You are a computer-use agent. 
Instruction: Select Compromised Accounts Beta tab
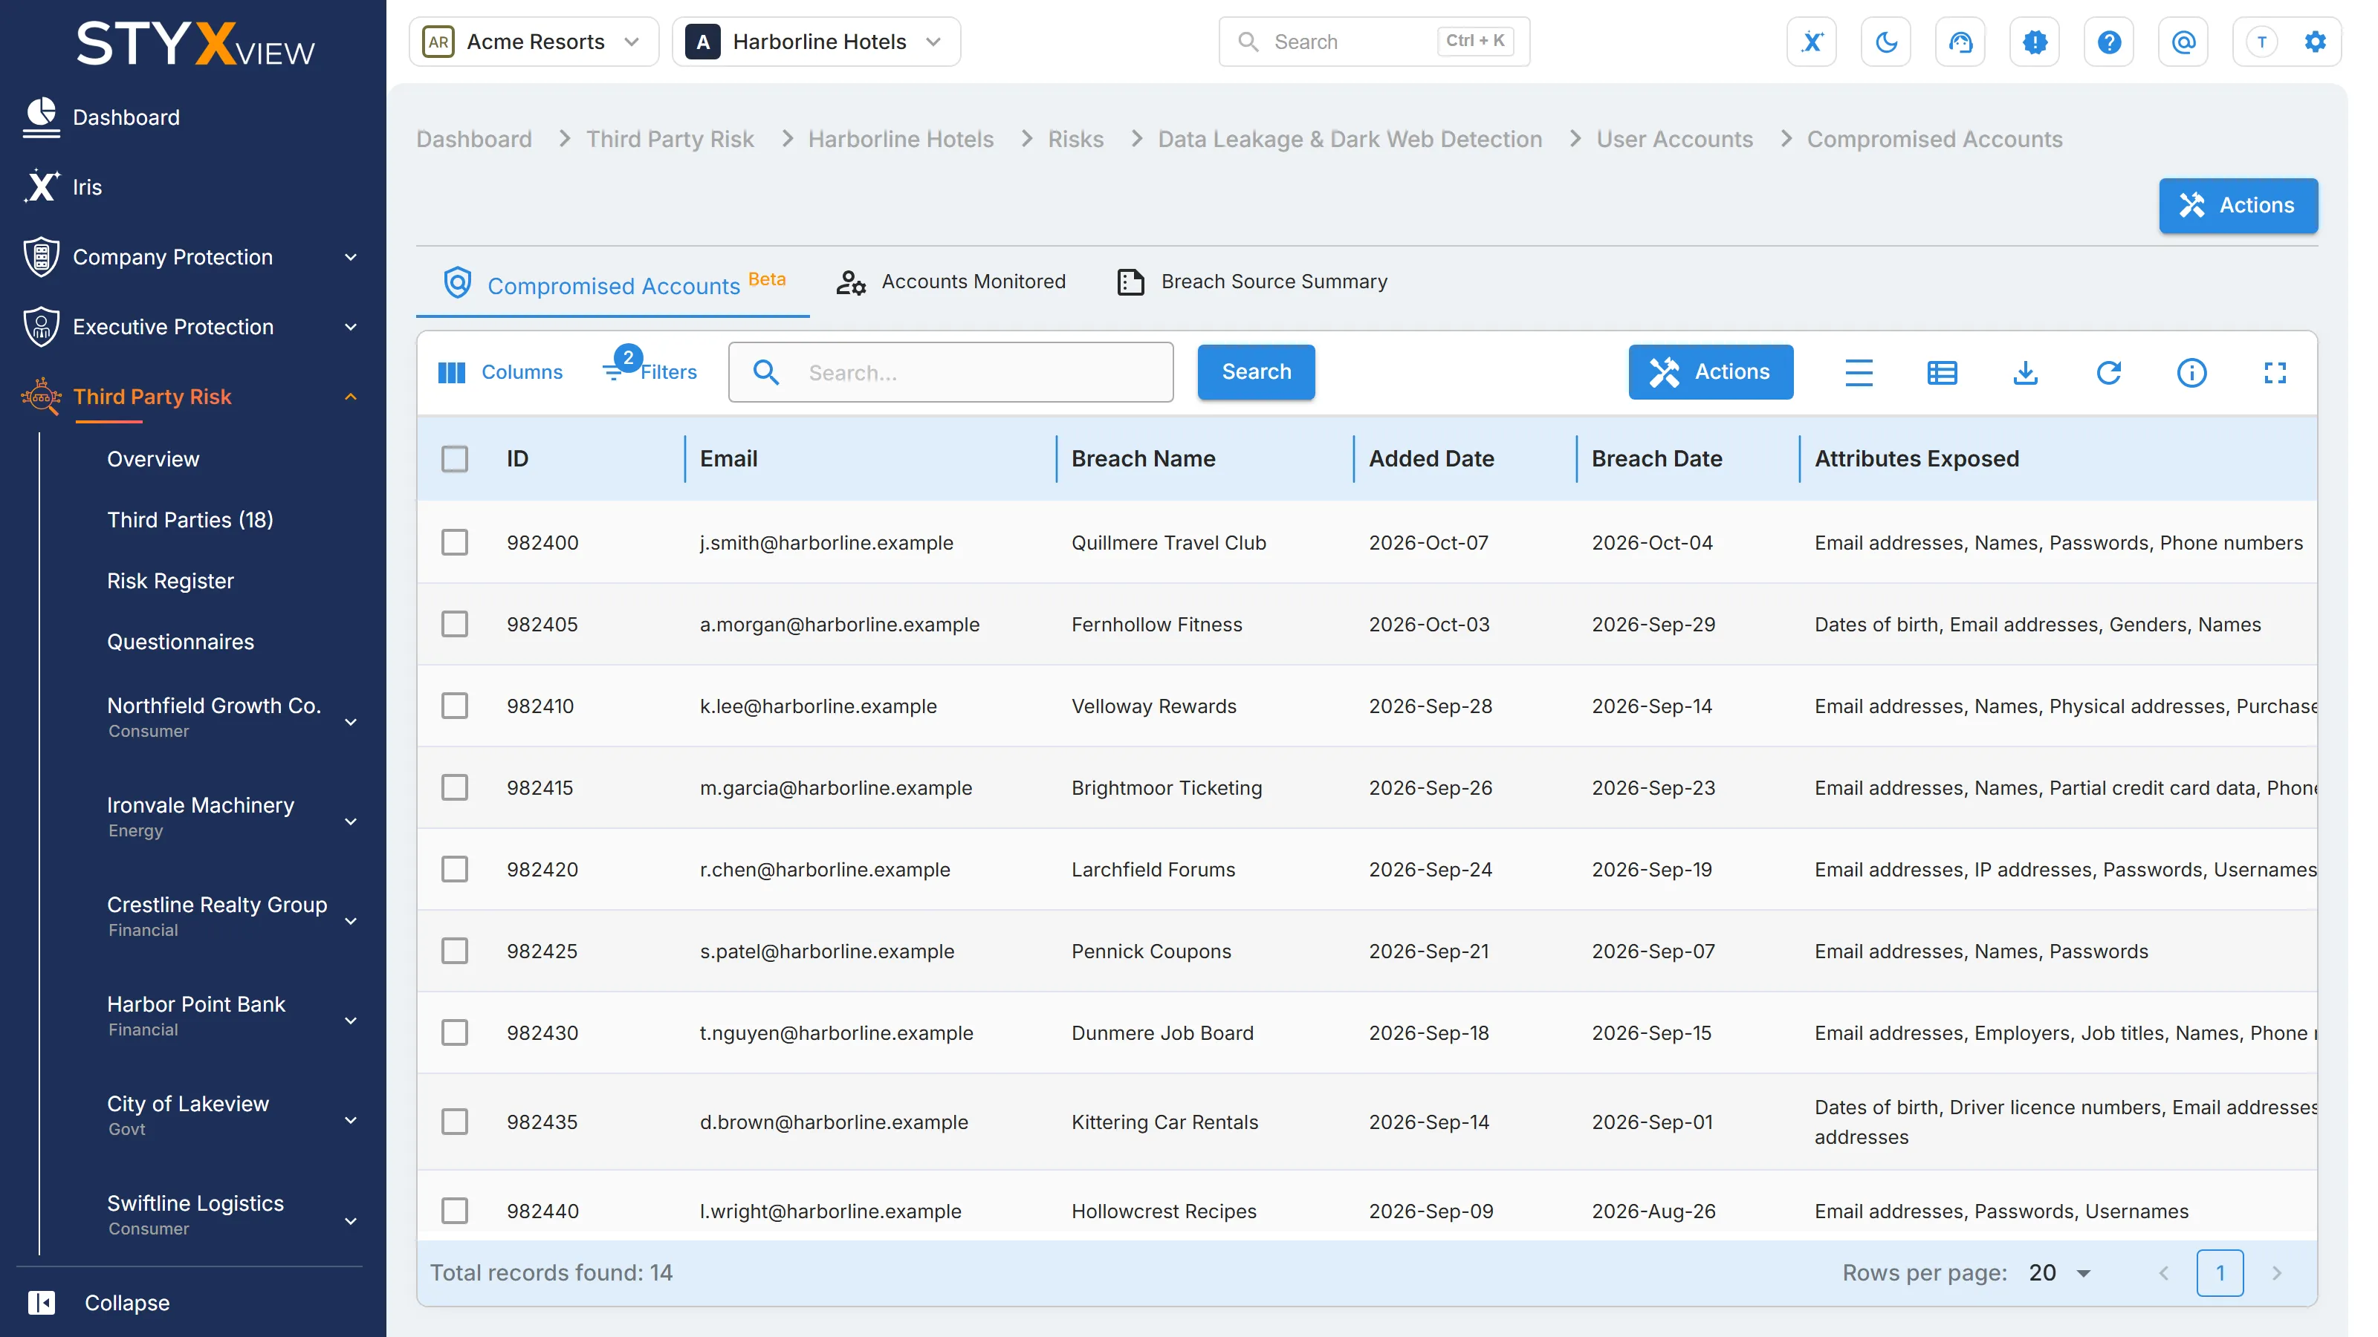(x=613, y=283)
